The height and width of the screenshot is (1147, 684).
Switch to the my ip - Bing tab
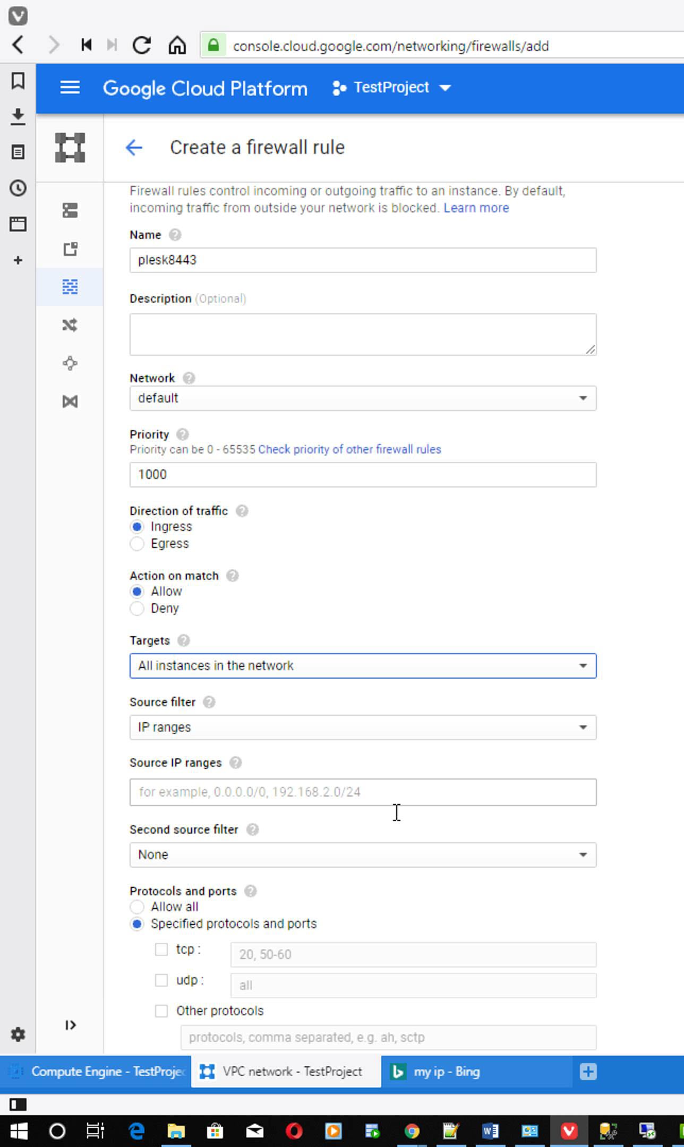446,1072
